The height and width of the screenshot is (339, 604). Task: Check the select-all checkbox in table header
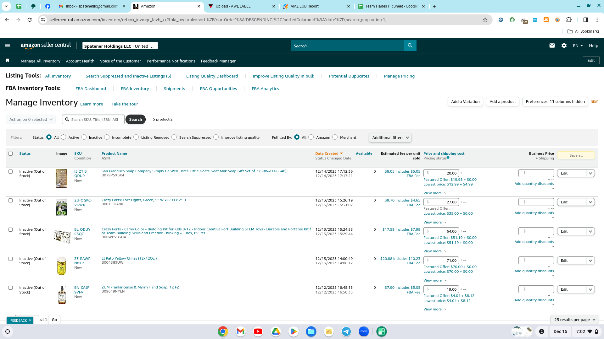(11, 154)
